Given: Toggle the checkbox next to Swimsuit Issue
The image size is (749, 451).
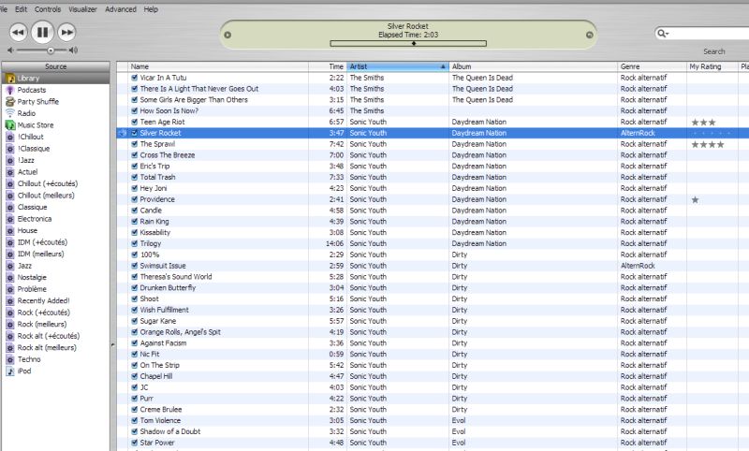Looking at the screenshot, I should 135,266.
